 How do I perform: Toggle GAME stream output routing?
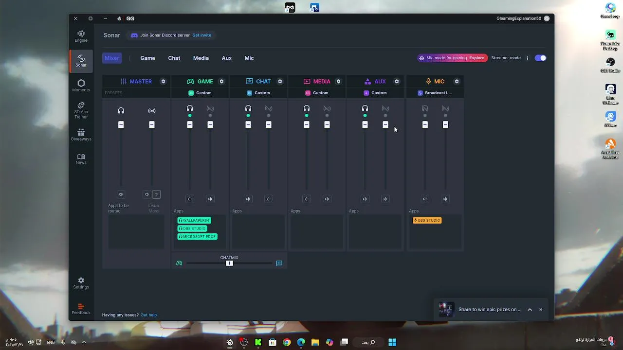[210, 108]
